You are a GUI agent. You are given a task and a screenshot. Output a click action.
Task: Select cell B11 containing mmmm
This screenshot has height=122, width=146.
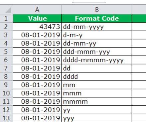point(97,101)
